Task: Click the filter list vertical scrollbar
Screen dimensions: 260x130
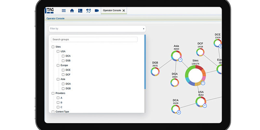Action: [145, 62]
